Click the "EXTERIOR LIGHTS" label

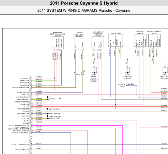click(x=122, y=85)
